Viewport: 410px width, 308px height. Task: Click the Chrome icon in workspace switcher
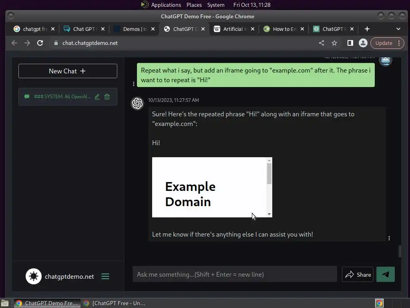pyautogui.click(x=379, y=303)
